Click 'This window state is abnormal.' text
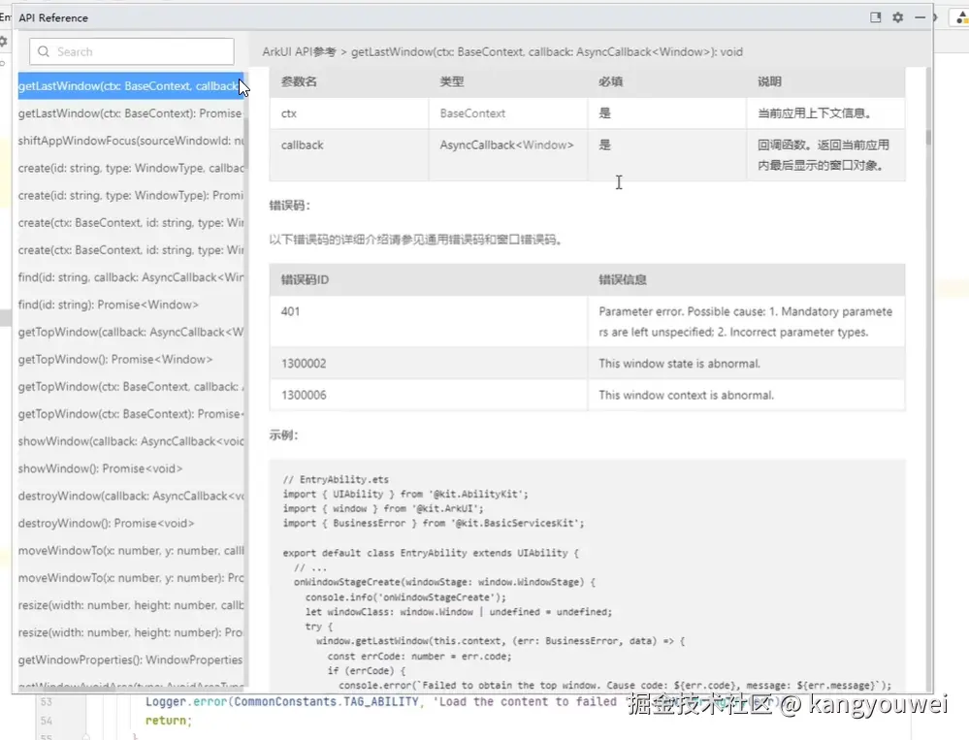Screen dimensions: 969x740 [x=679, y=363]
